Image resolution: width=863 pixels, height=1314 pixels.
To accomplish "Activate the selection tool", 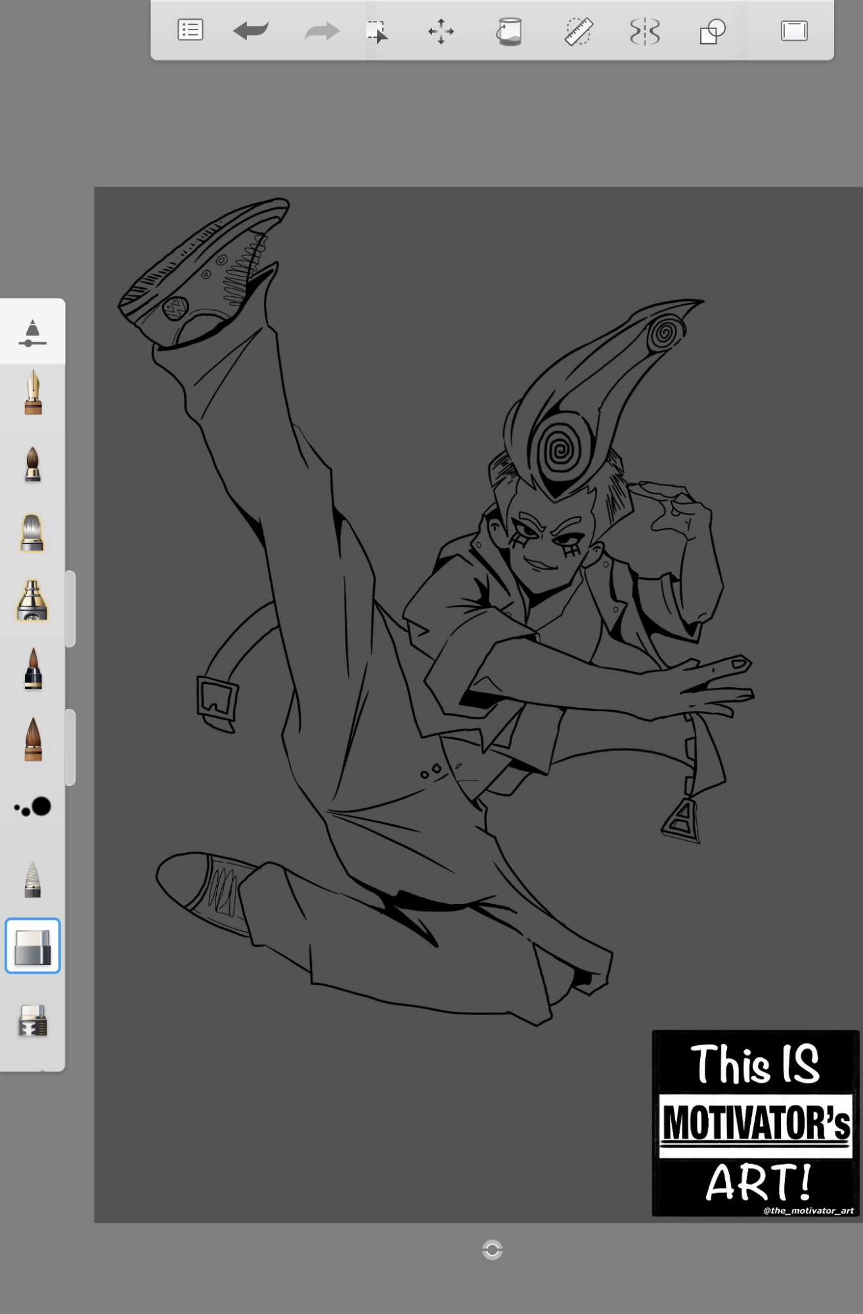I will [x=377, y=31].
